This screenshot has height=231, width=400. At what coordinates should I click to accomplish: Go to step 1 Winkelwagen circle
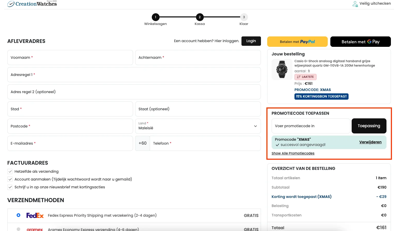tap(155, 17)
